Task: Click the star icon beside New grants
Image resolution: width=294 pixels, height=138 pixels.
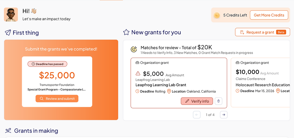Action: [126, 32]
